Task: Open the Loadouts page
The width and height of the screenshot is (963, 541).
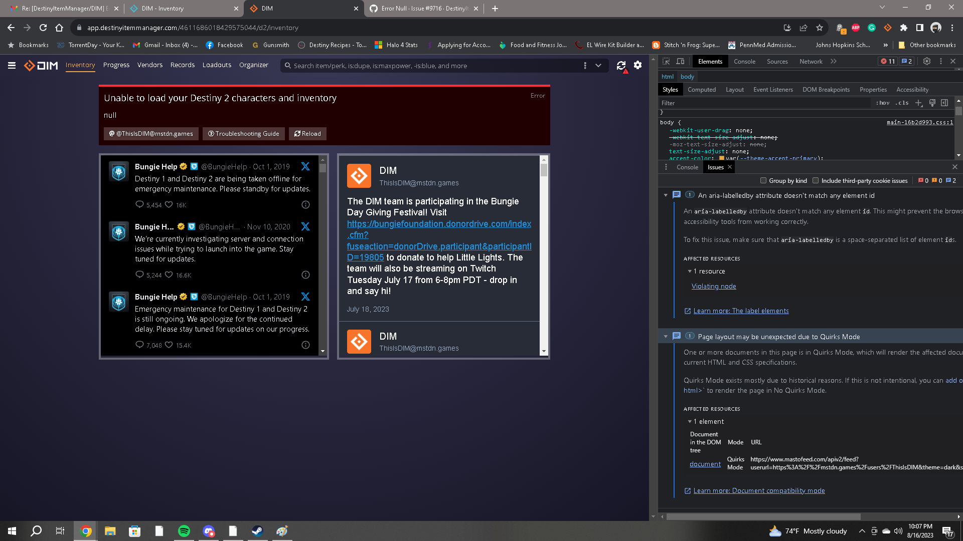Action: [217, 65]
